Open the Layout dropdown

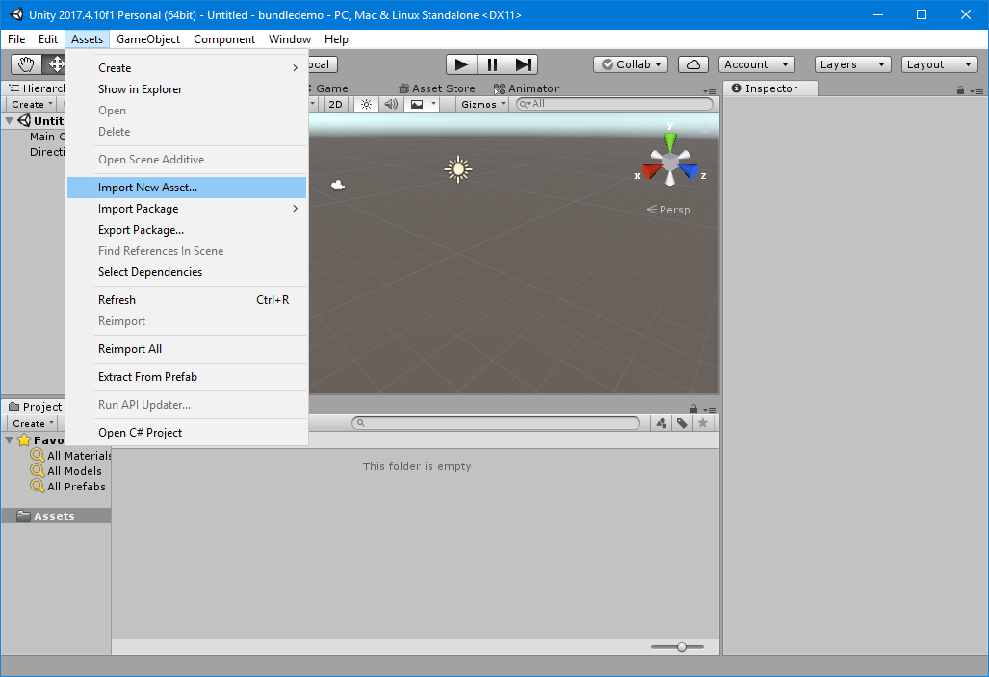pyautogui.click(x=939, y=64)
